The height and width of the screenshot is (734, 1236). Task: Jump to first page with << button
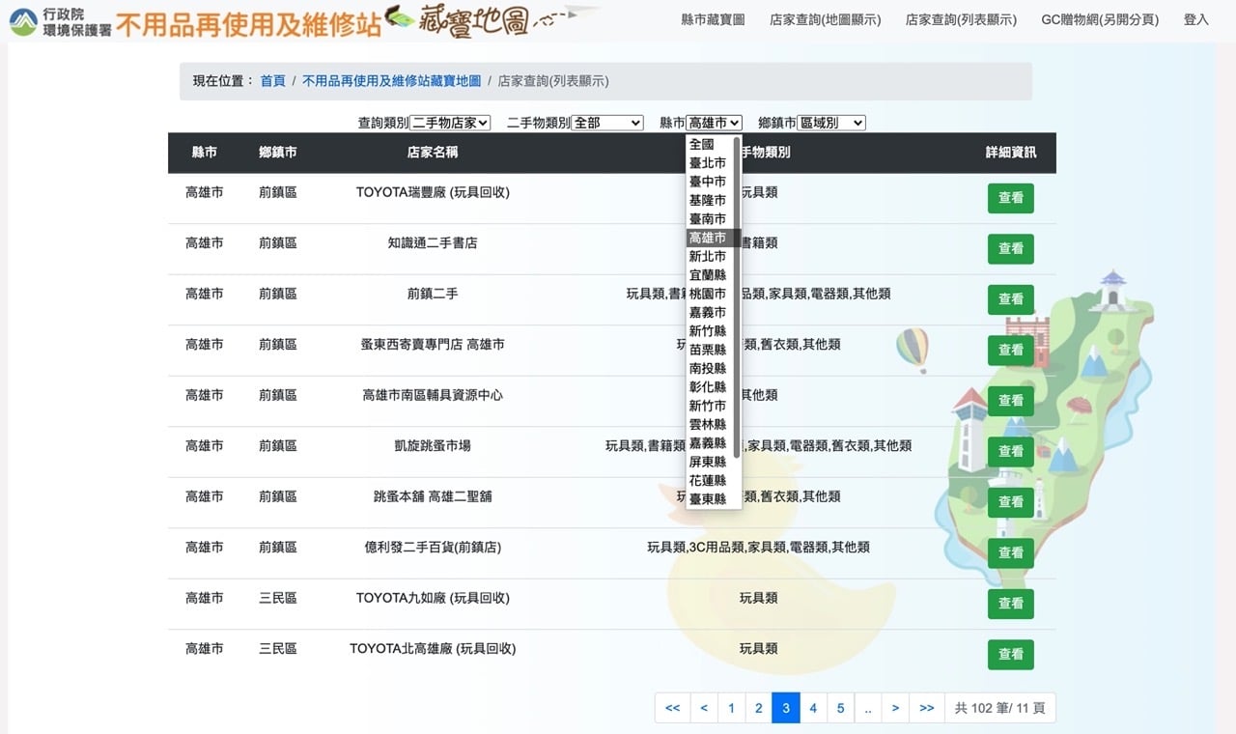[672, 708]
